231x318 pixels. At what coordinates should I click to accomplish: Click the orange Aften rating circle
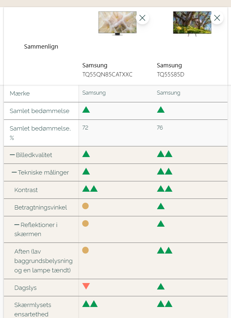85,250
